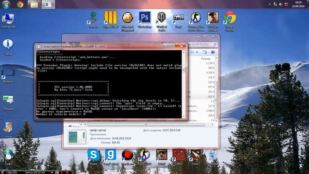Screen dimensions: 309x174
Task: Click the console window title bar icon
Action: [x=38, y=46]
